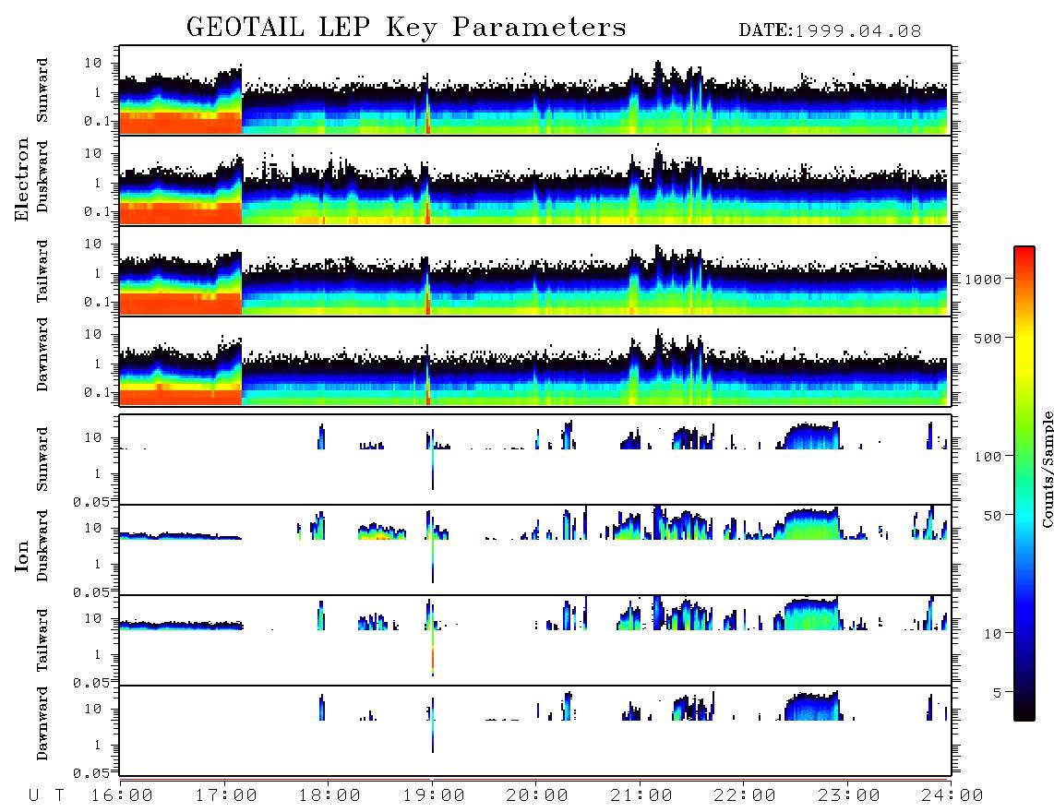Image resolution: width=1054 pixels, height=812 pixels.
Task: Click the Electron Tailward spectrogram panel
Action: (535, 271)
